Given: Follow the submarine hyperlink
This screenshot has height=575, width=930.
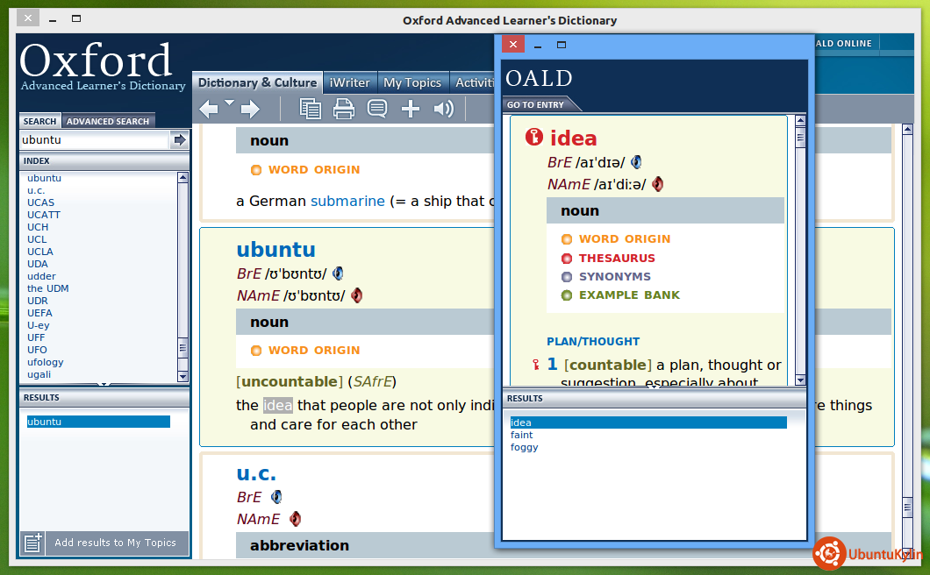Looking at the screenshot, I should point(347,201).
